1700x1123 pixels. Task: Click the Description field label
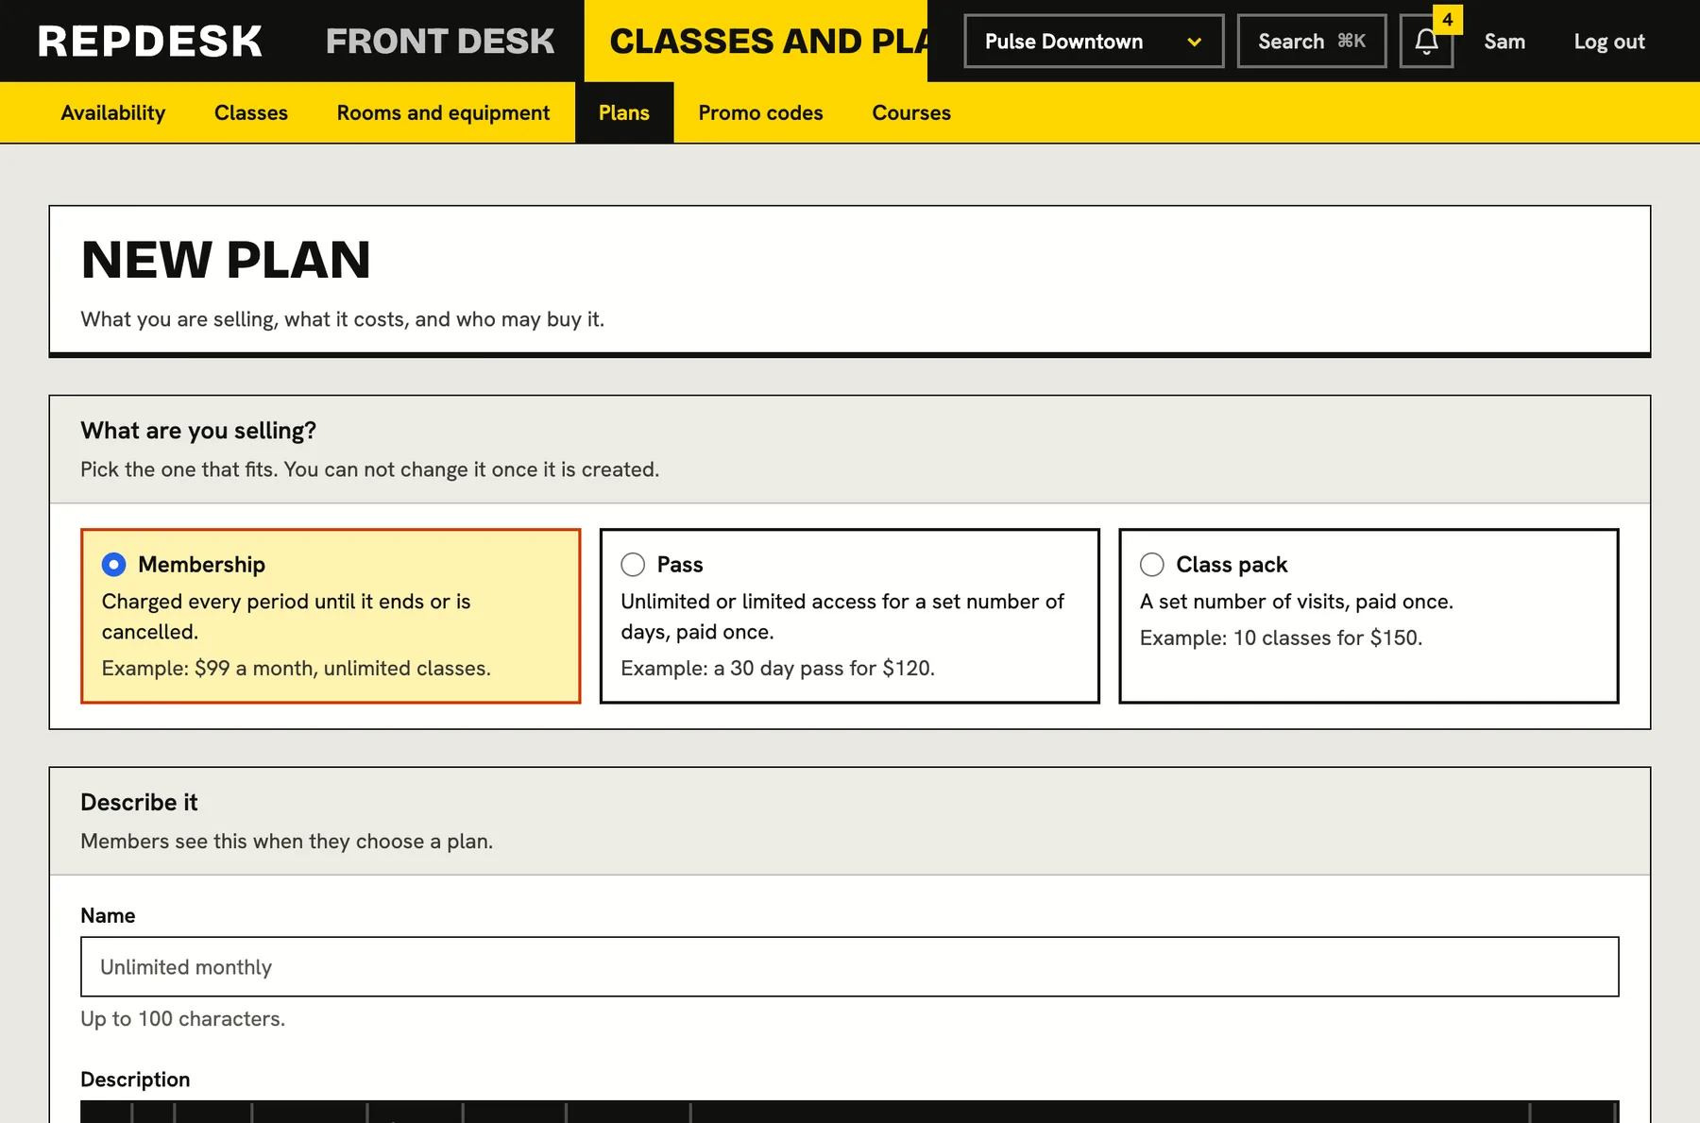135,1080
